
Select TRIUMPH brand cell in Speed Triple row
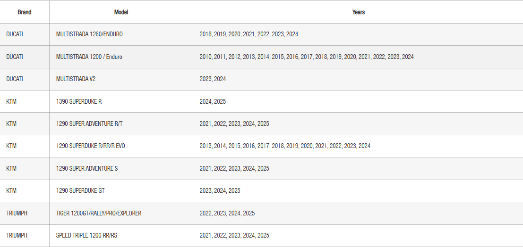coord(17,235)
